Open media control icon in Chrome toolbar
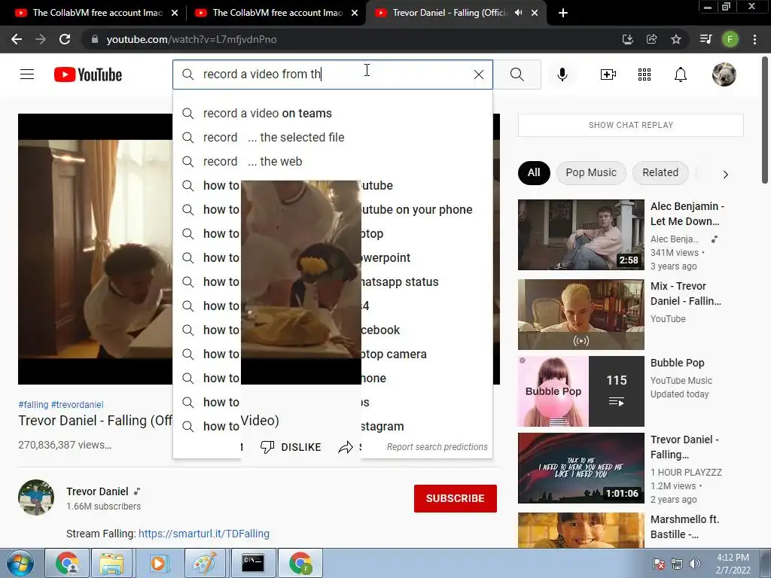 (x=705, y=39)
